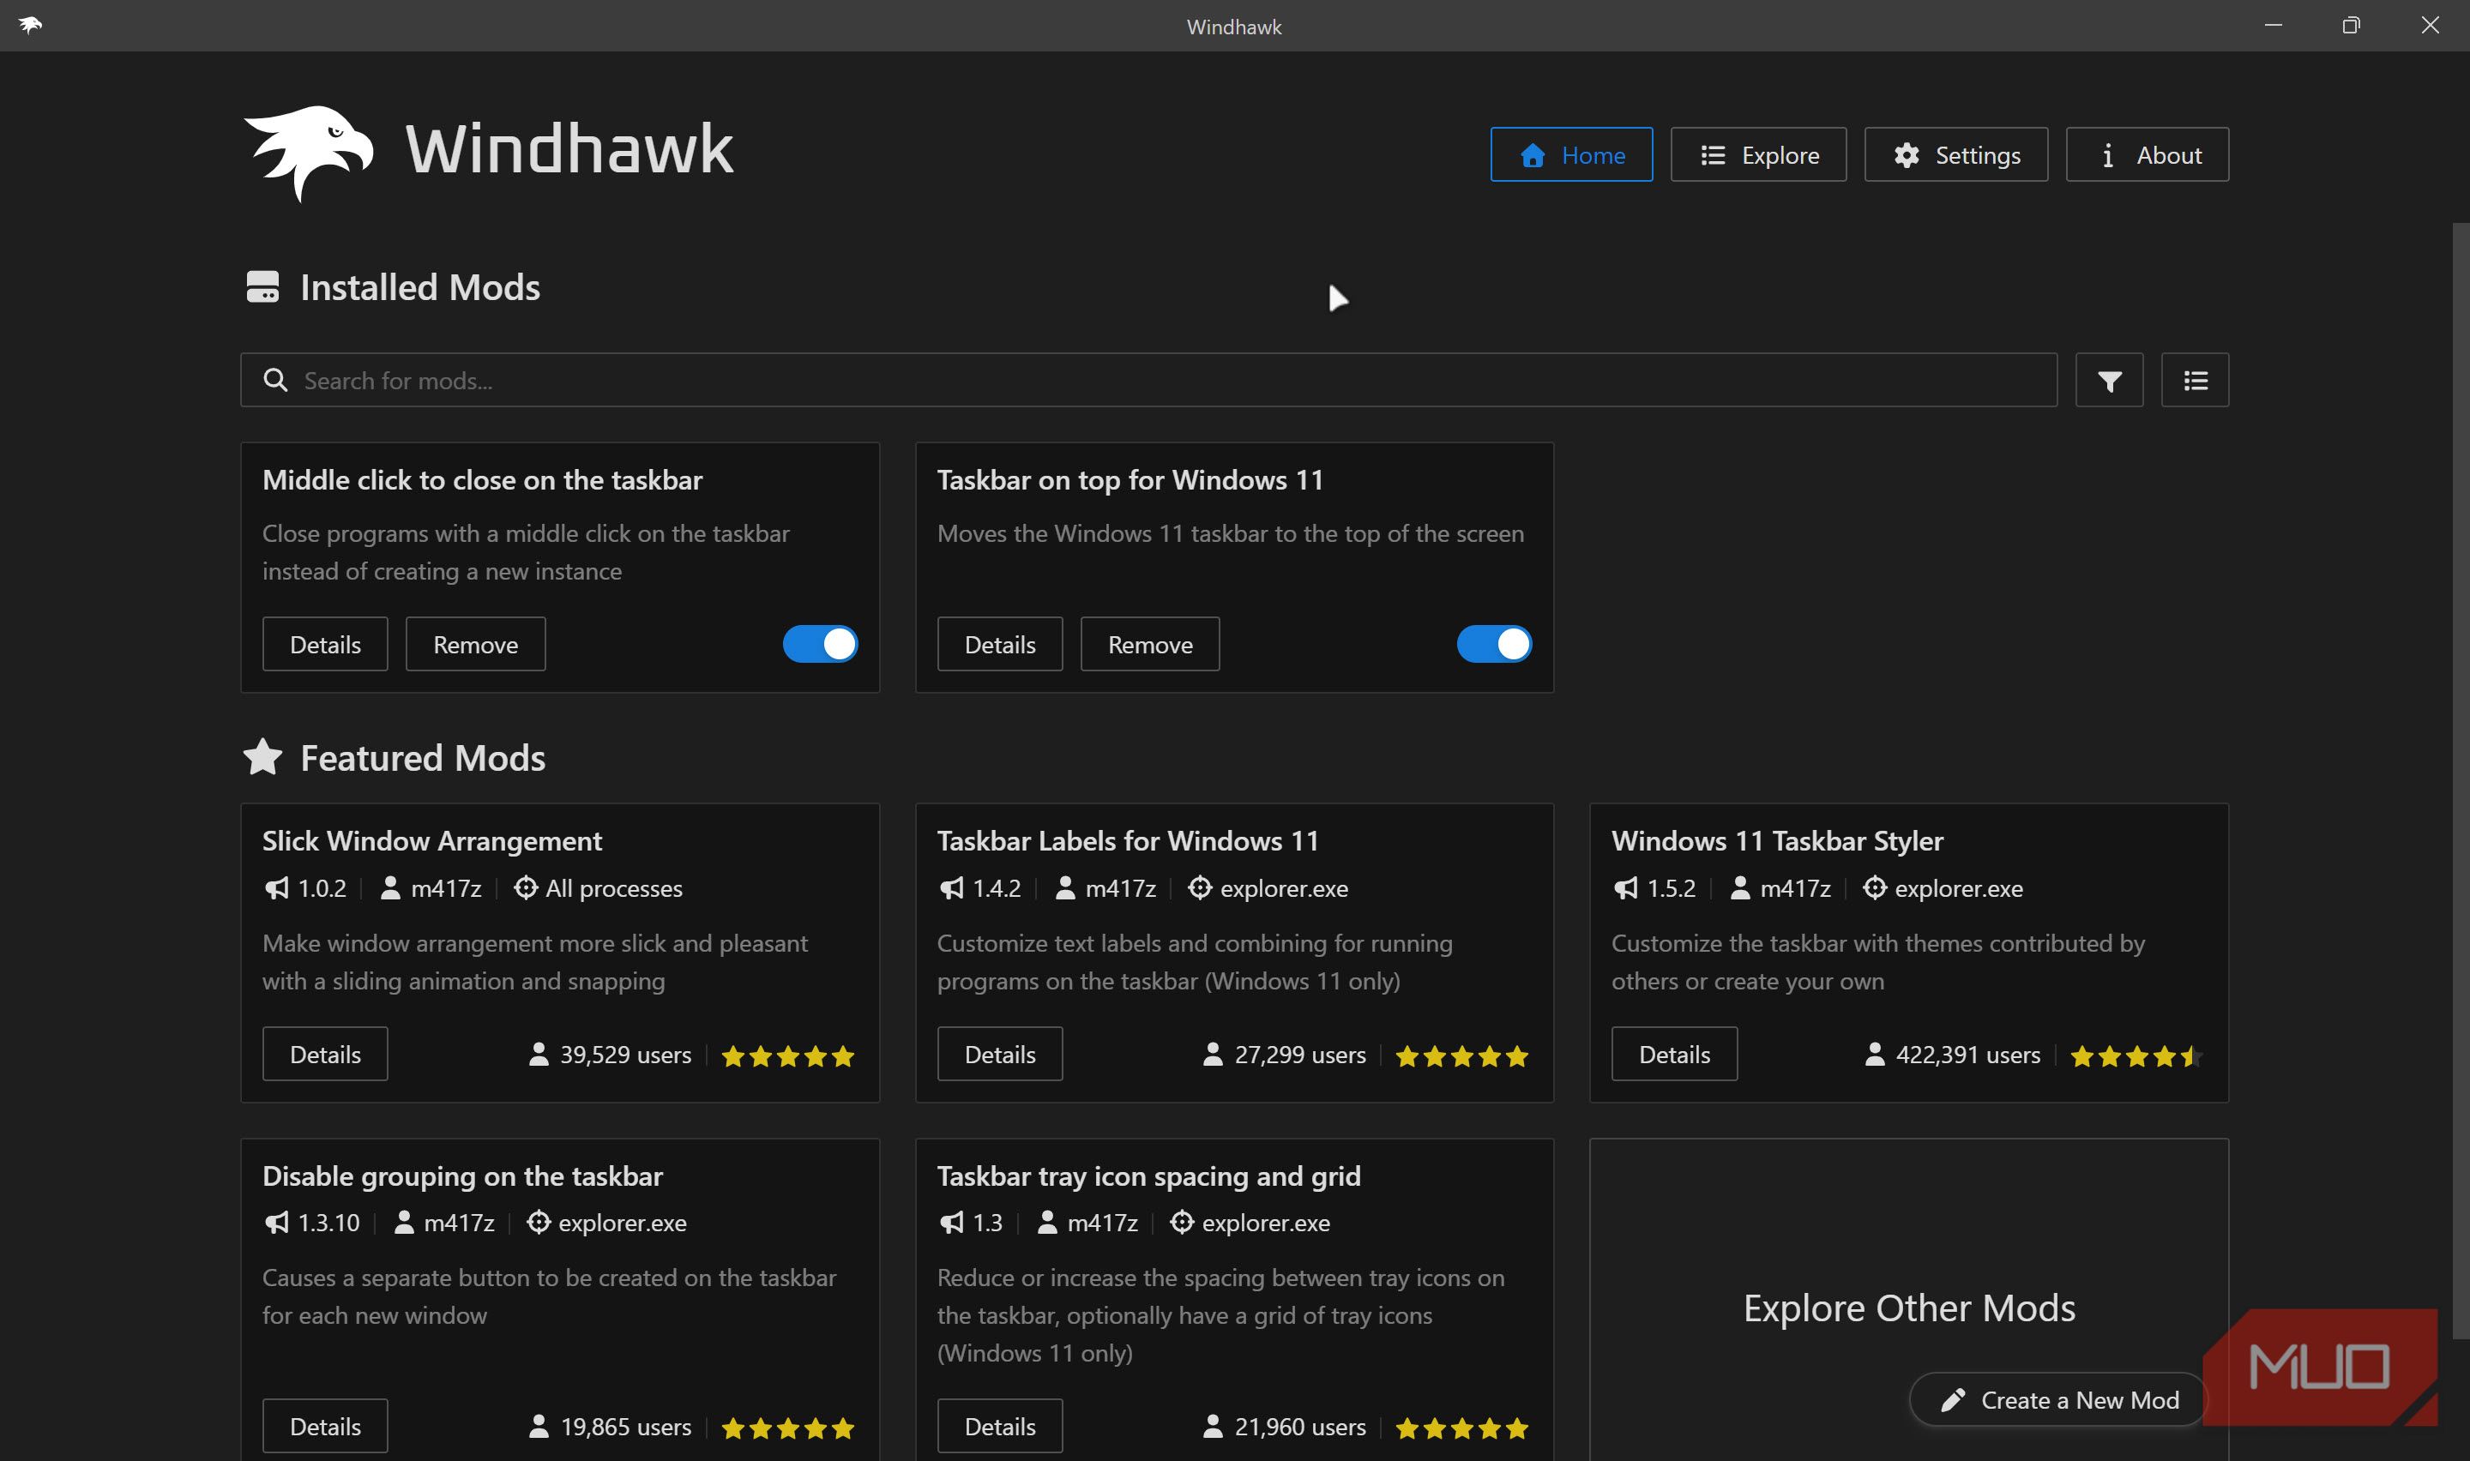2470x1461 pixels.
Task: Click Create a New Mod button
Action: pos(2058,1400)
